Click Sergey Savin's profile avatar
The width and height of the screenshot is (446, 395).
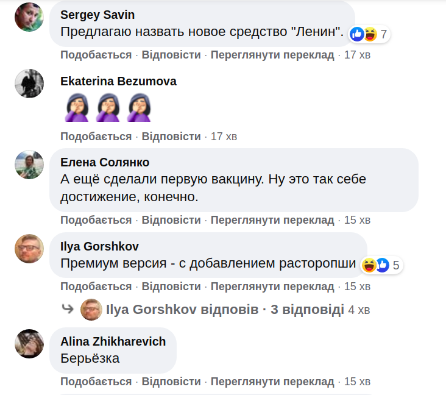pos(29,17)
